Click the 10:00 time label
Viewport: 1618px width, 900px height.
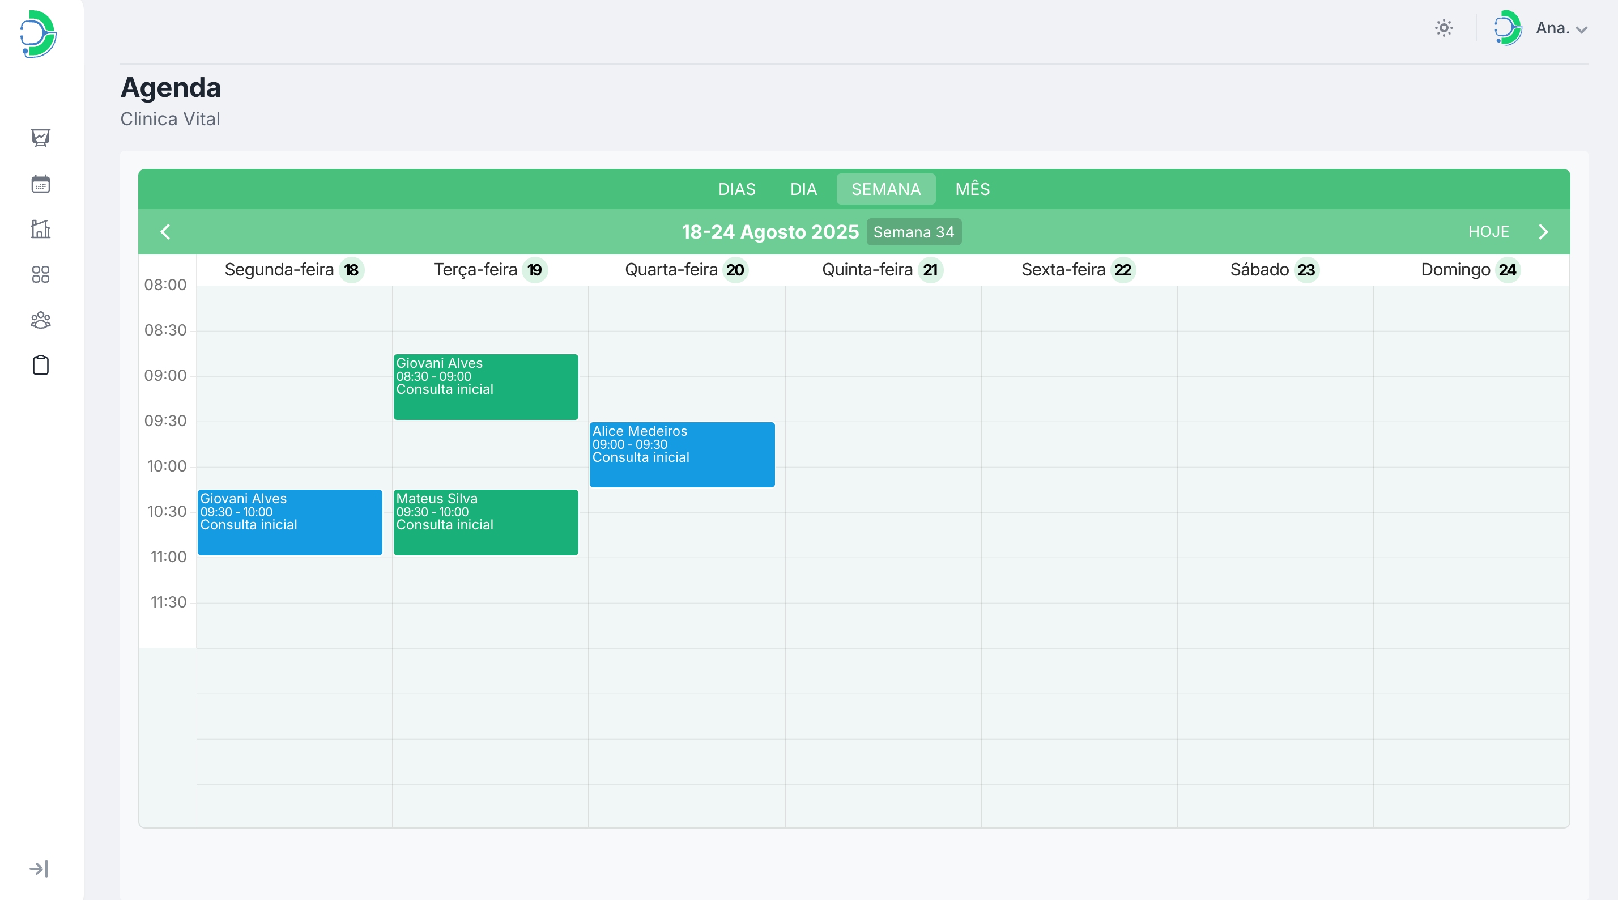pyautogui.click(x=167, y=466)
